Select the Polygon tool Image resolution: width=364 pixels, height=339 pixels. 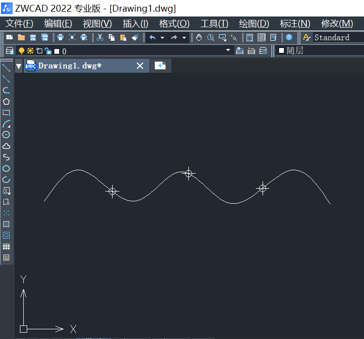[x=6, y=101]
